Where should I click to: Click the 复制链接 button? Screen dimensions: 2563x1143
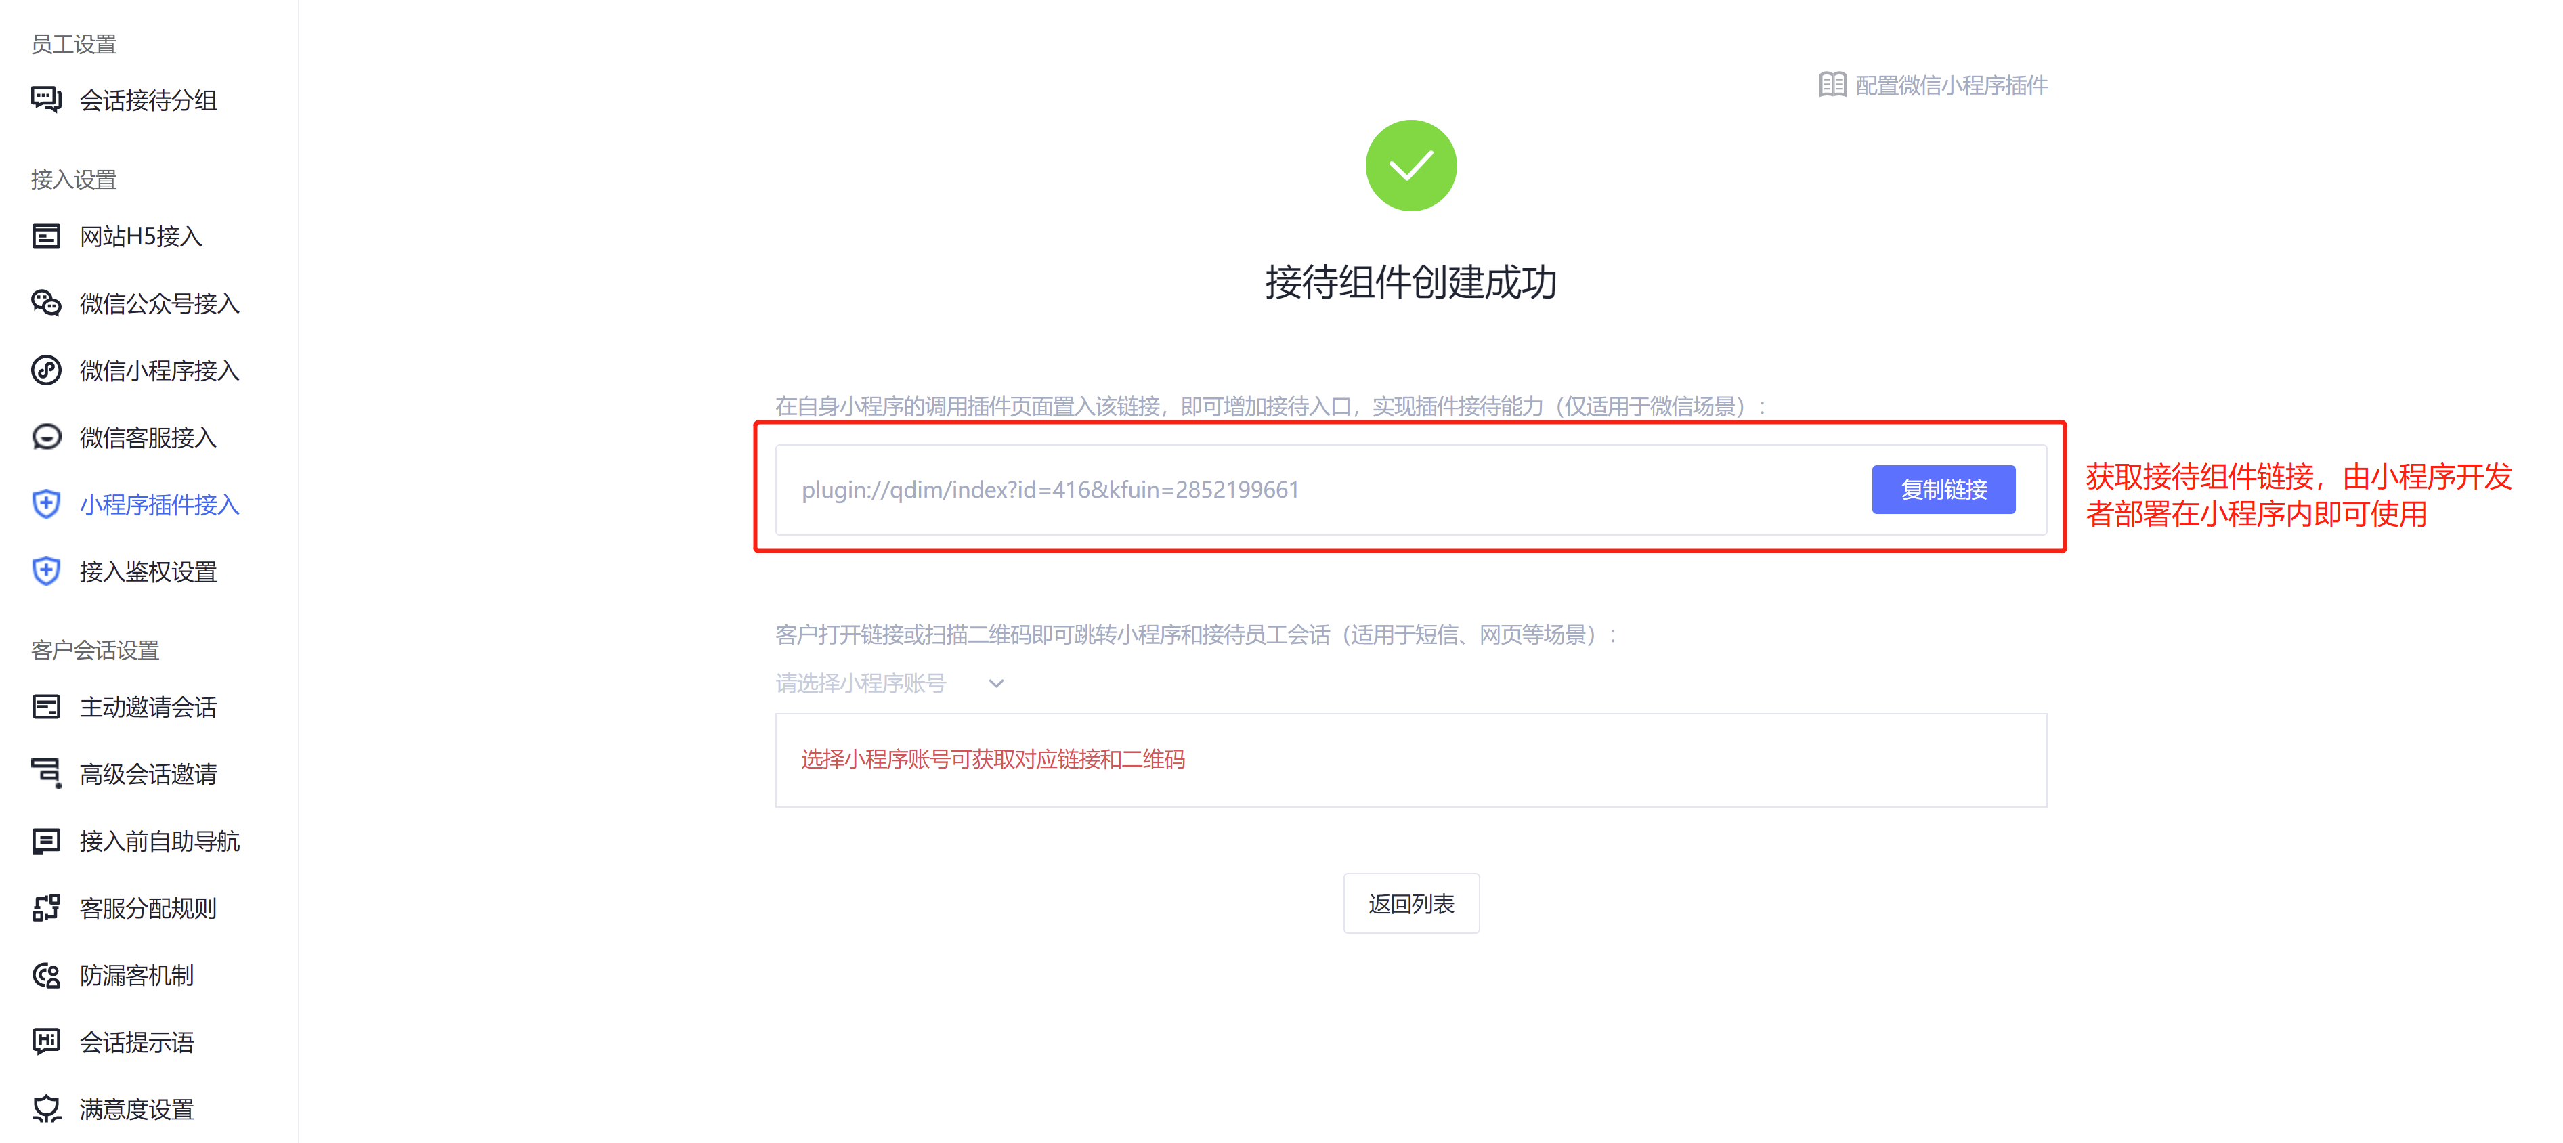click(x=1943, y=490)
